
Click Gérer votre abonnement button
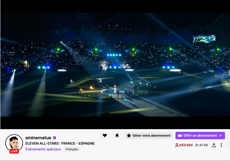coord(149,135)
